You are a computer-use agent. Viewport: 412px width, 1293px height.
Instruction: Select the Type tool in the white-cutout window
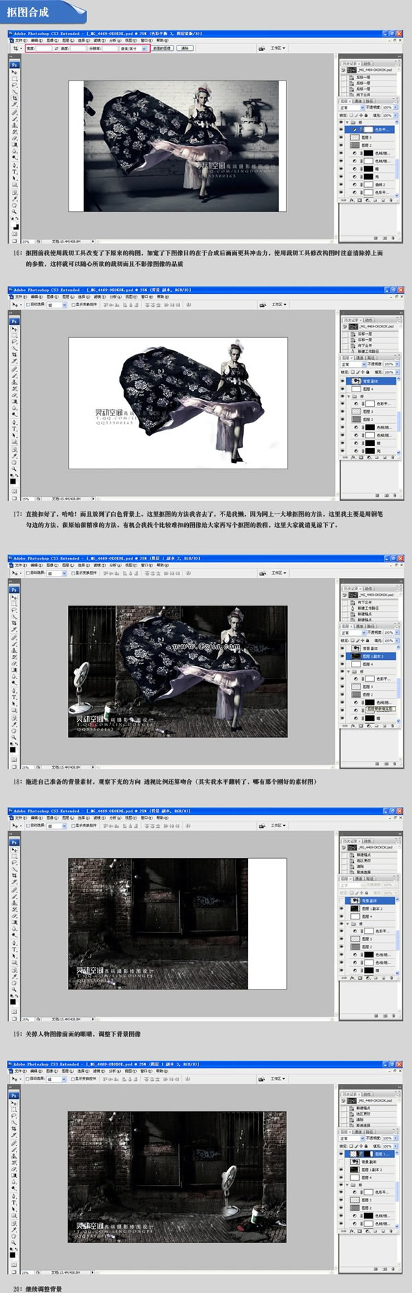14,429
